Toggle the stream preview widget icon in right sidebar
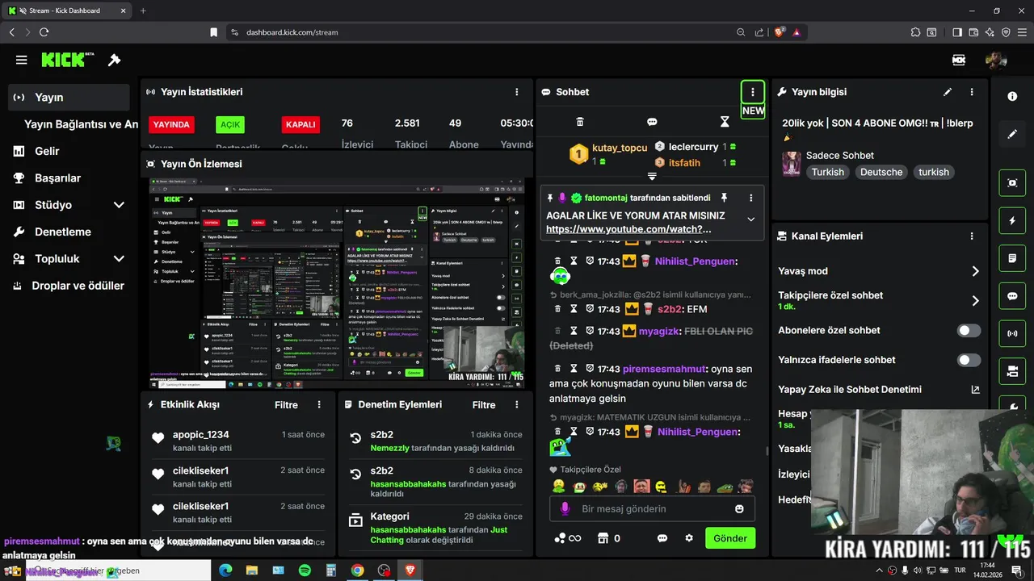This screenshot has width=1034, height=581. [x=1012, y=183]
